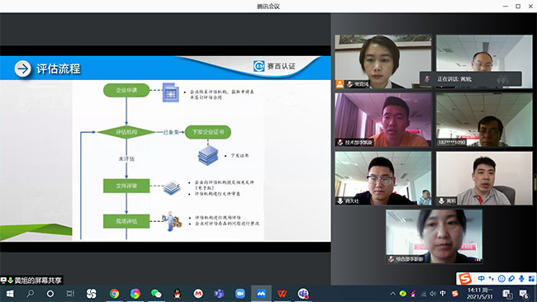Open the Zoom app in the taskbar
537x302 pixels.
(240, 294)
